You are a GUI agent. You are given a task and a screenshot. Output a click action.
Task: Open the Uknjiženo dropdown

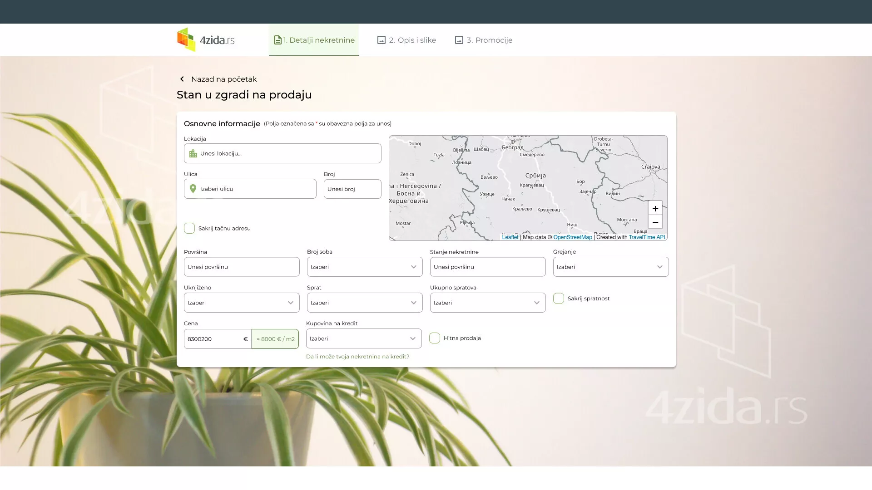click(242, 303)
